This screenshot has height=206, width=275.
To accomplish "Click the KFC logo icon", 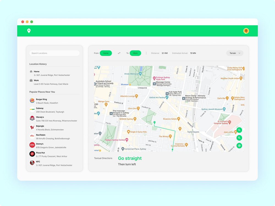I will pyautogui.click(x=32, y=163).
